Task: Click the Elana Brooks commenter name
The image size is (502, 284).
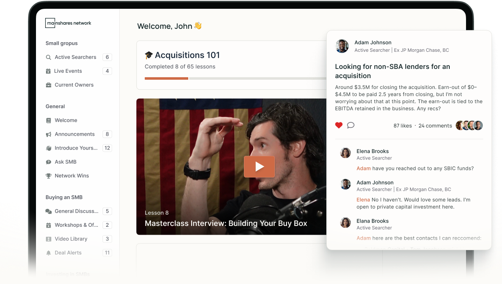Action: point(373,221)
